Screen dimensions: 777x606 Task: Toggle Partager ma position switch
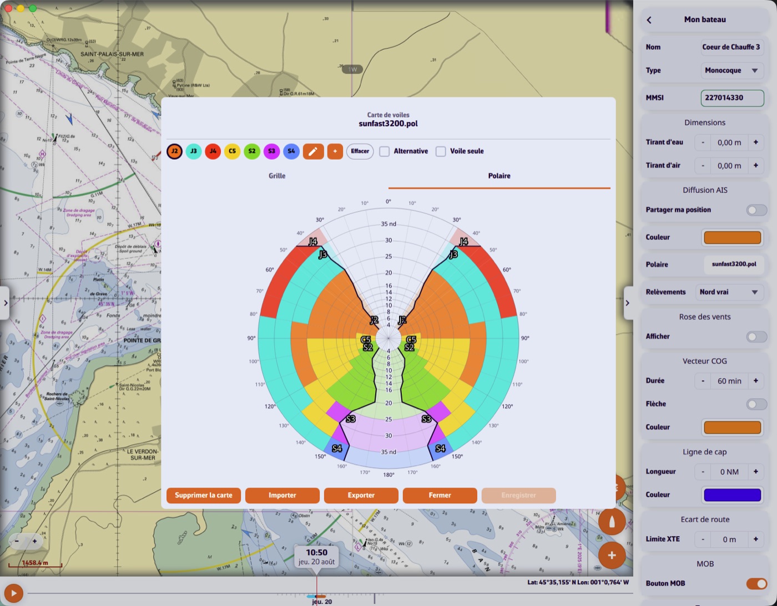pyautogui.click(x=756, y=210)
